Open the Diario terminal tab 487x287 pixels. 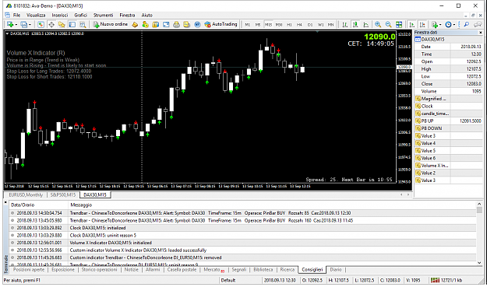point(335,270)
